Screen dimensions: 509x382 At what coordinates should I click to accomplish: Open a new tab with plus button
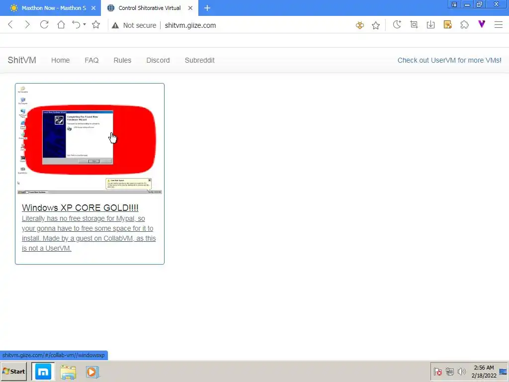coord(207,8)
